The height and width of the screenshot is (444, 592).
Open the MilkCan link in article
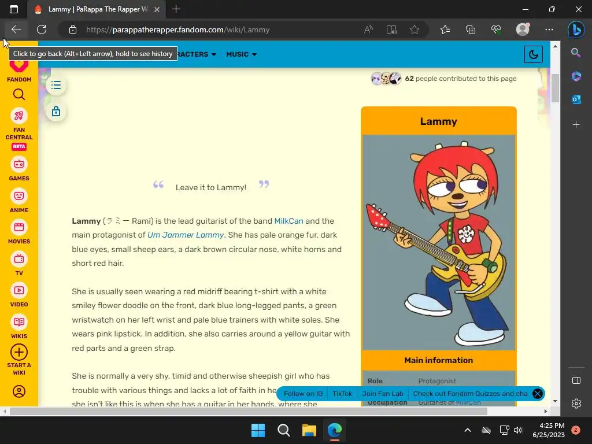tap(288, 221)
